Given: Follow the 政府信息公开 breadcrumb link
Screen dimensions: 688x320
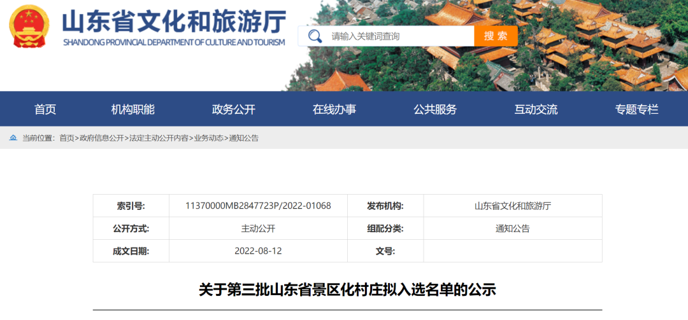Looking at the screenshot, I should (x=102, y=138).
